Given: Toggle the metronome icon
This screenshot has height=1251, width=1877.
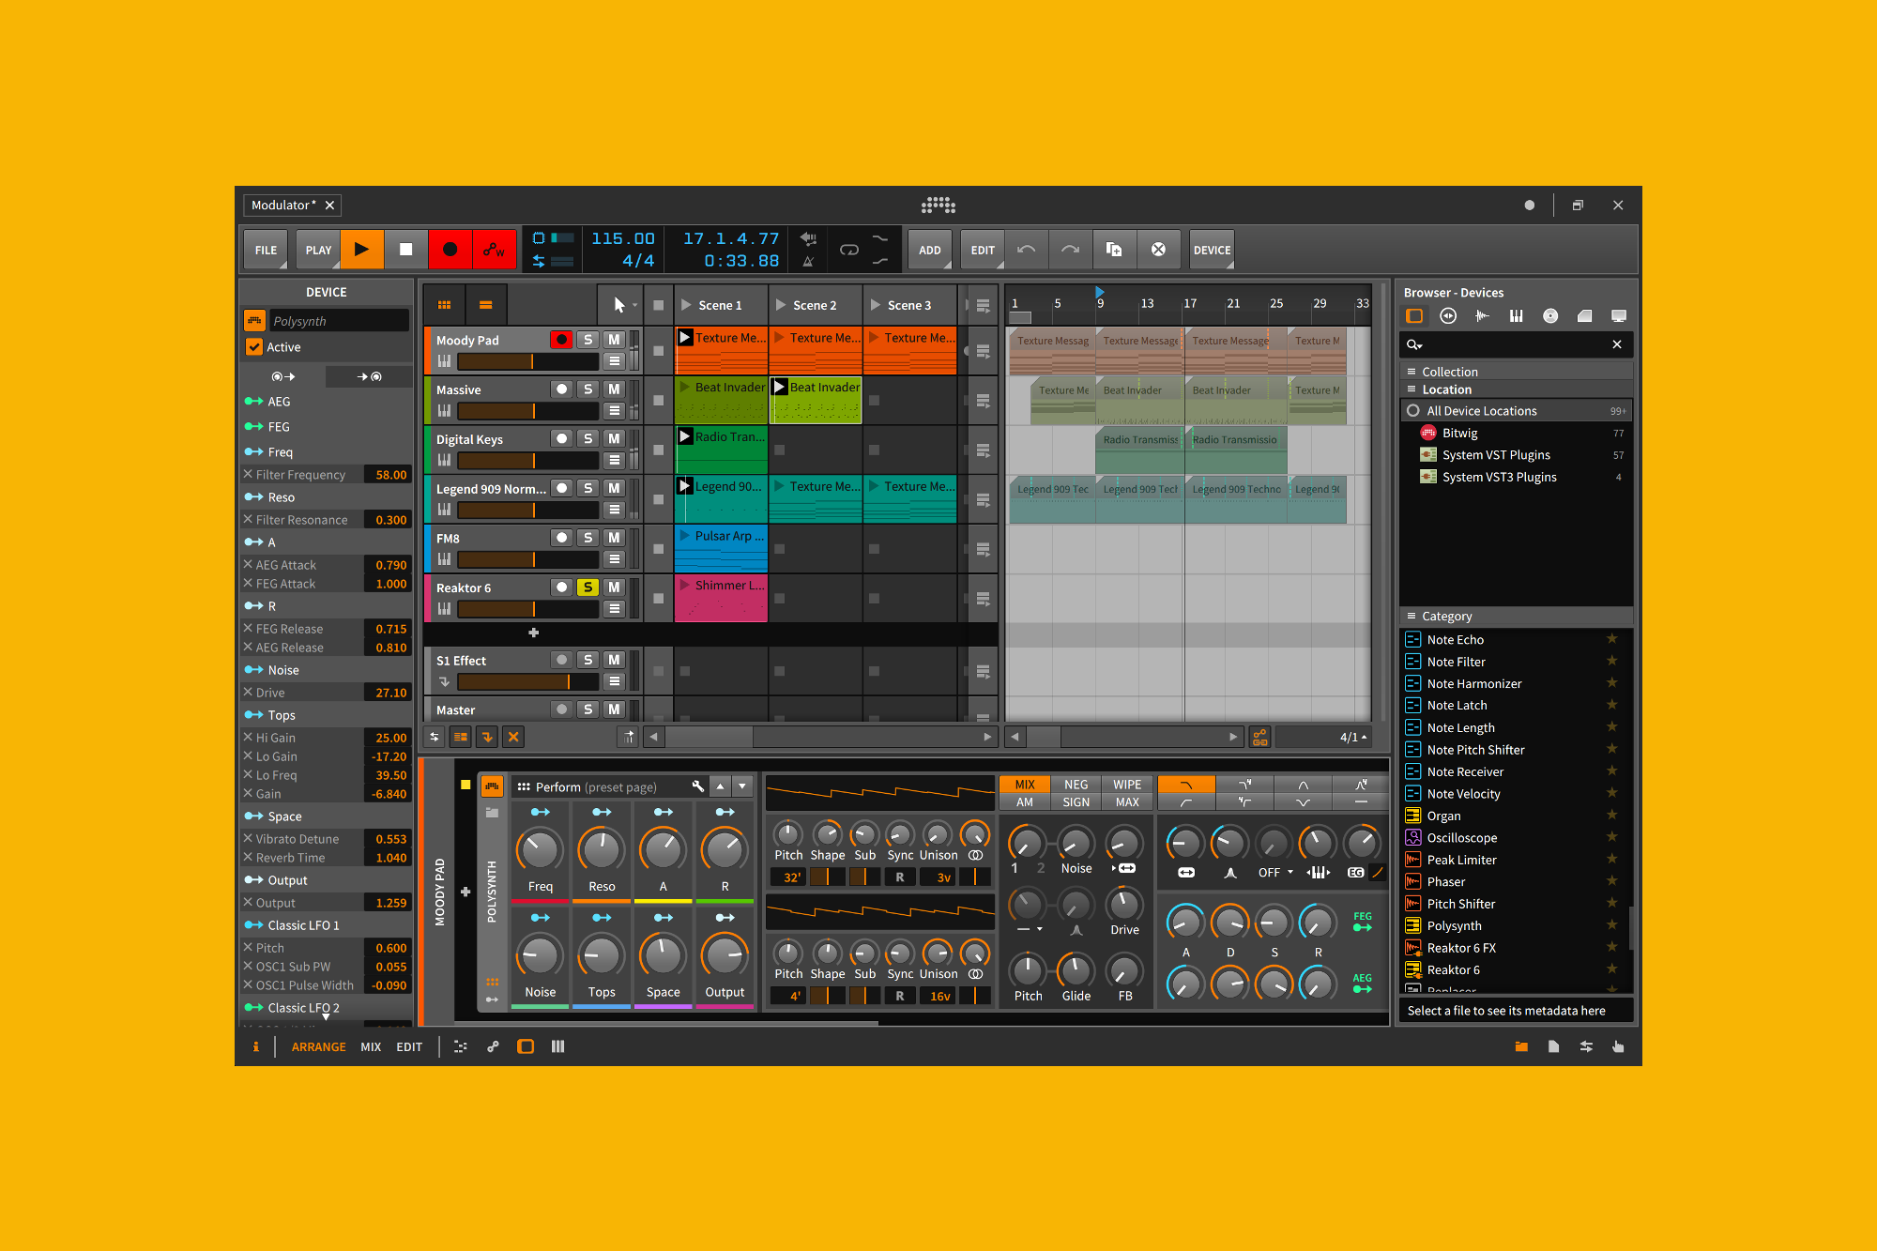Looking at the screenshot, I should [x=808, y=262].
